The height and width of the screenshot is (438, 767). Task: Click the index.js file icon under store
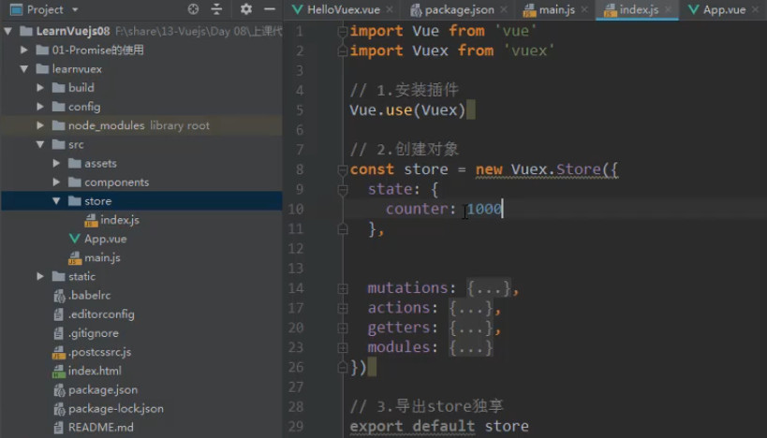[91, 220]
